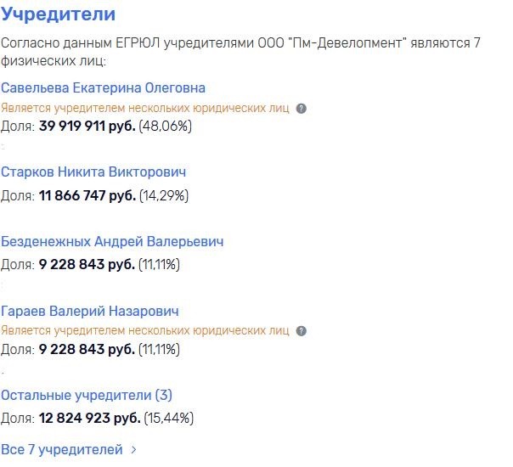Click the question mark icon under Гараев Валерий Назарович

click(302, 331)
